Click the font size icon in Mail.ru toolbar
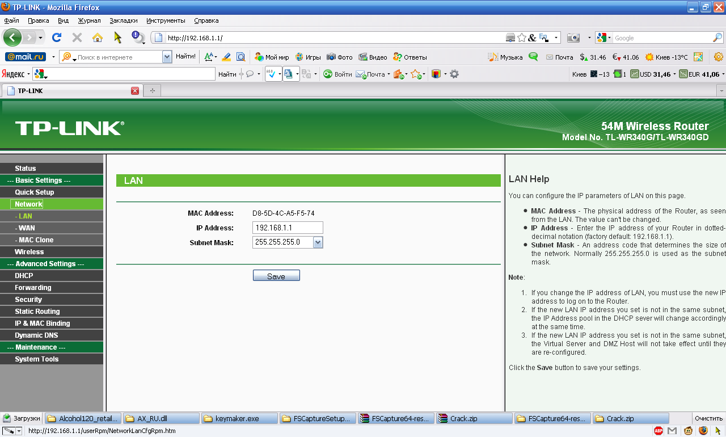The width and height of the screenshot is (726, 437). [x=209, y=57]
